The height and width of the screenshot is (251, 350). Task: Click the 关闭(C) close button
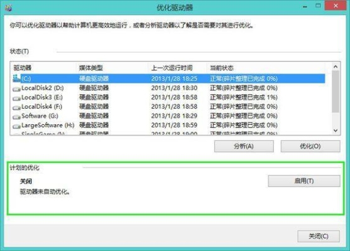(319, 236)
